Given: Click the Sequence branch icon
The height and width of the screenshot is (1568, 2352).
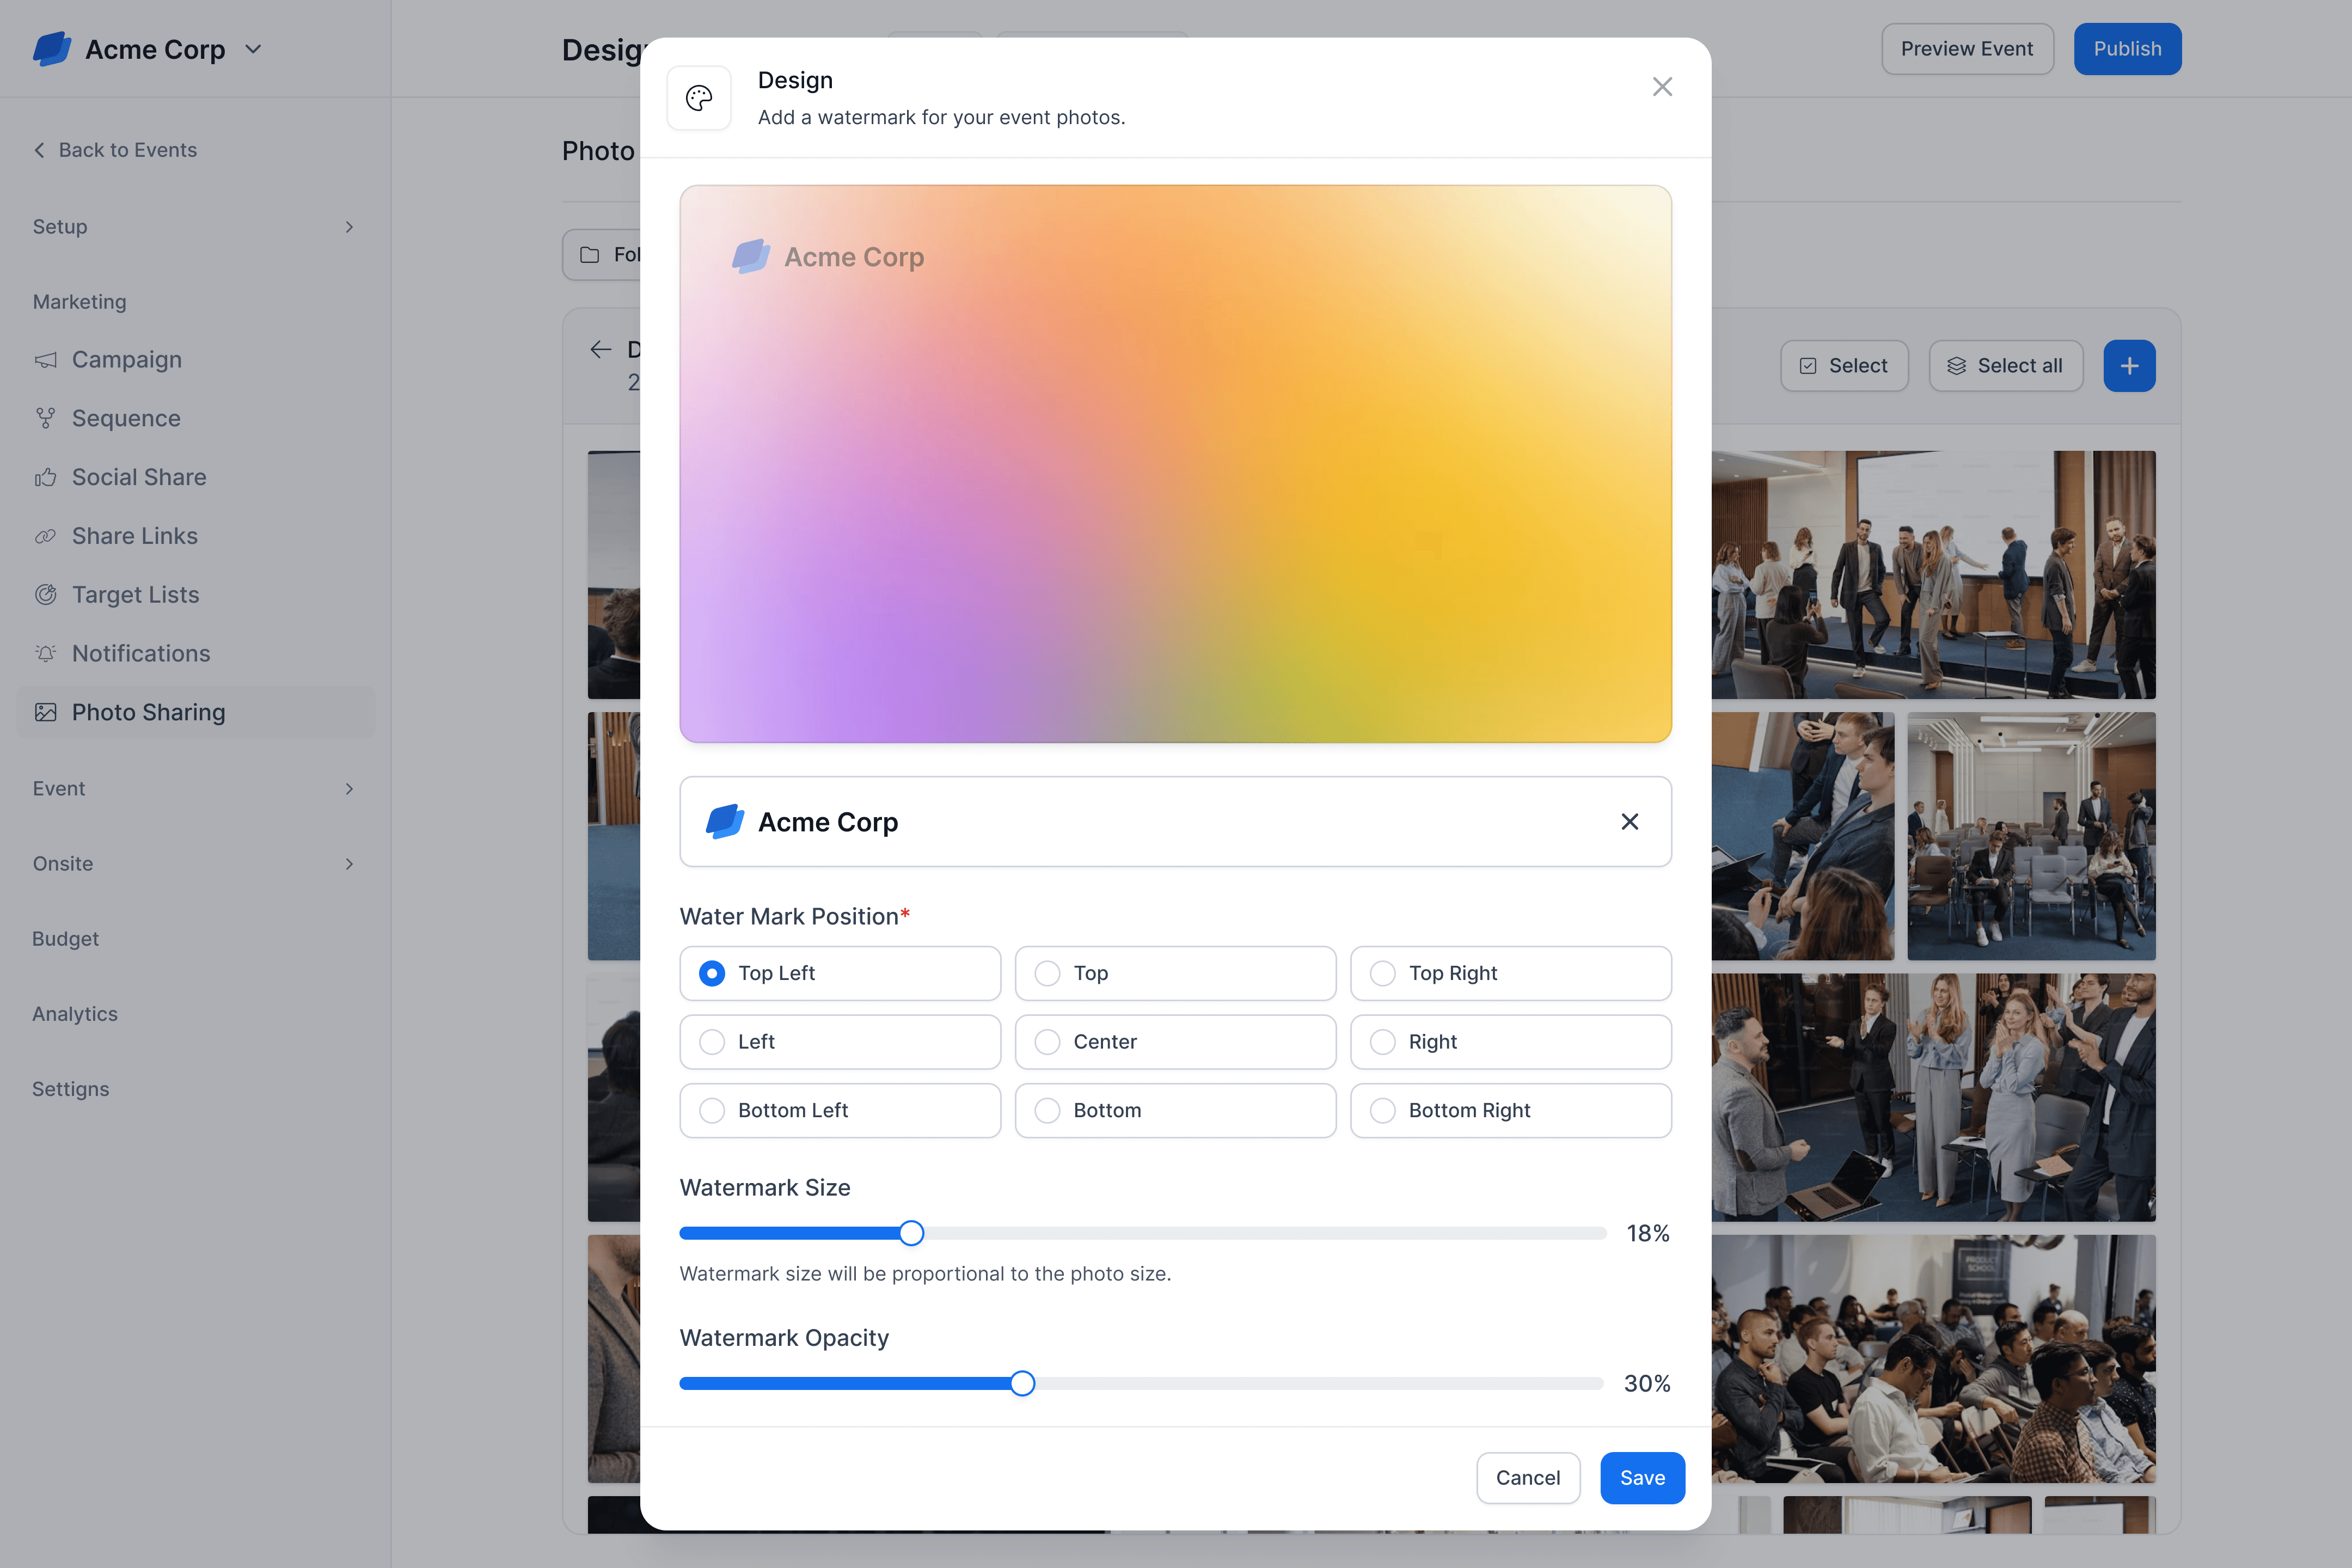Looking at the screenshot, I should pos(46,419).
